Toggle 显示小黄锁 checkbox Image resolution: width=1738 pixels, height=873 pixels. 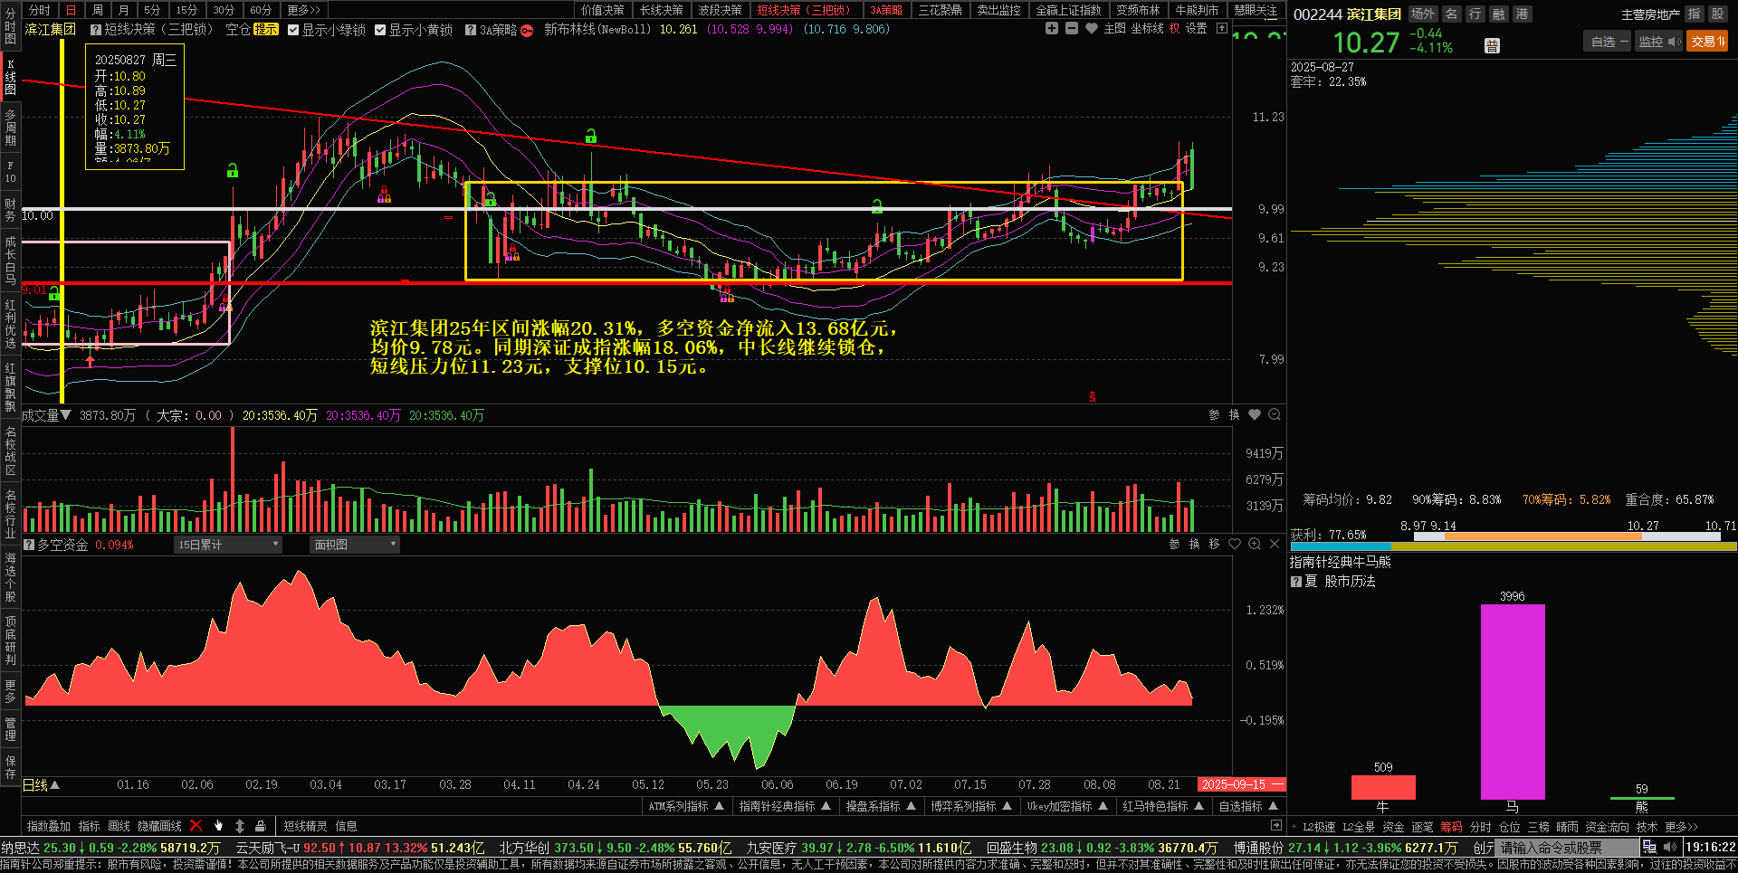(x=380, y=30)
